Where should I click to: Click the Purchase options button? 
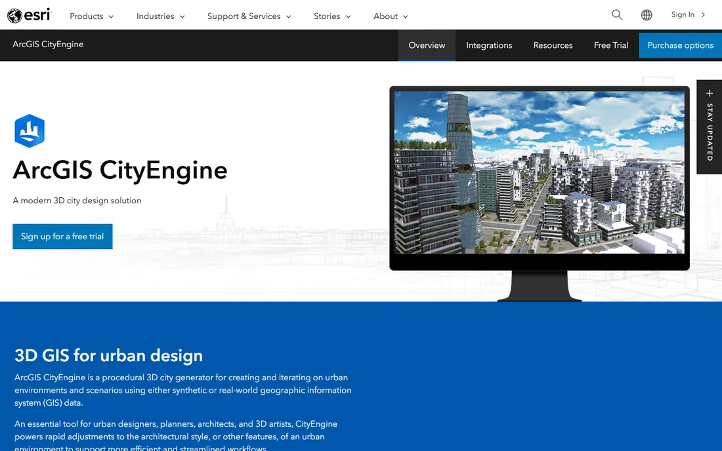680,45
